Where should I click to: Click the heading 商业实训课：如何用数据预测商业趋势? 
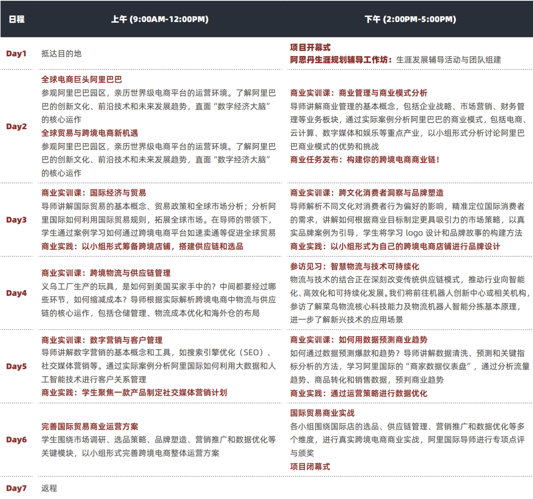coord(359,340)
